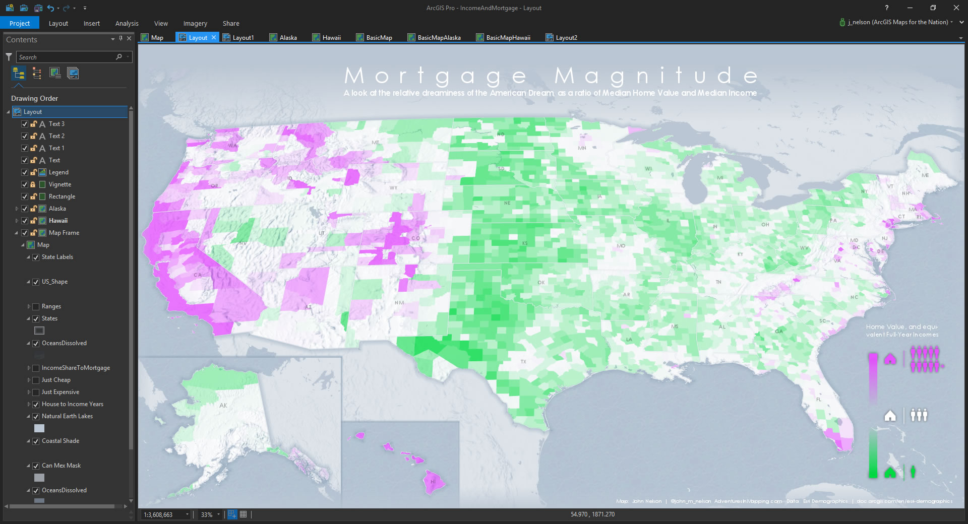Click the New Project icon in quick access toolbar
Screen dimensions: 968x524
click(10, 8)
